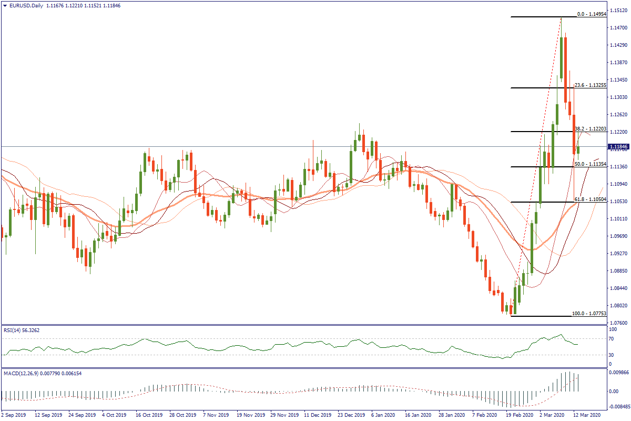
Task: Click the 100.0 - 1.07753 Fibonacci label
Action: pyautogui.click(x=589, y=313)
